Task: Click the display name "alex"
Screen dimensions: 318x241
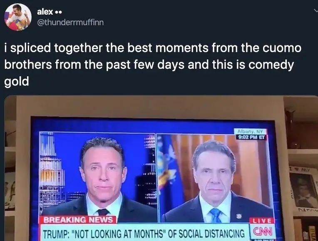Action: (x=45, y=12)
